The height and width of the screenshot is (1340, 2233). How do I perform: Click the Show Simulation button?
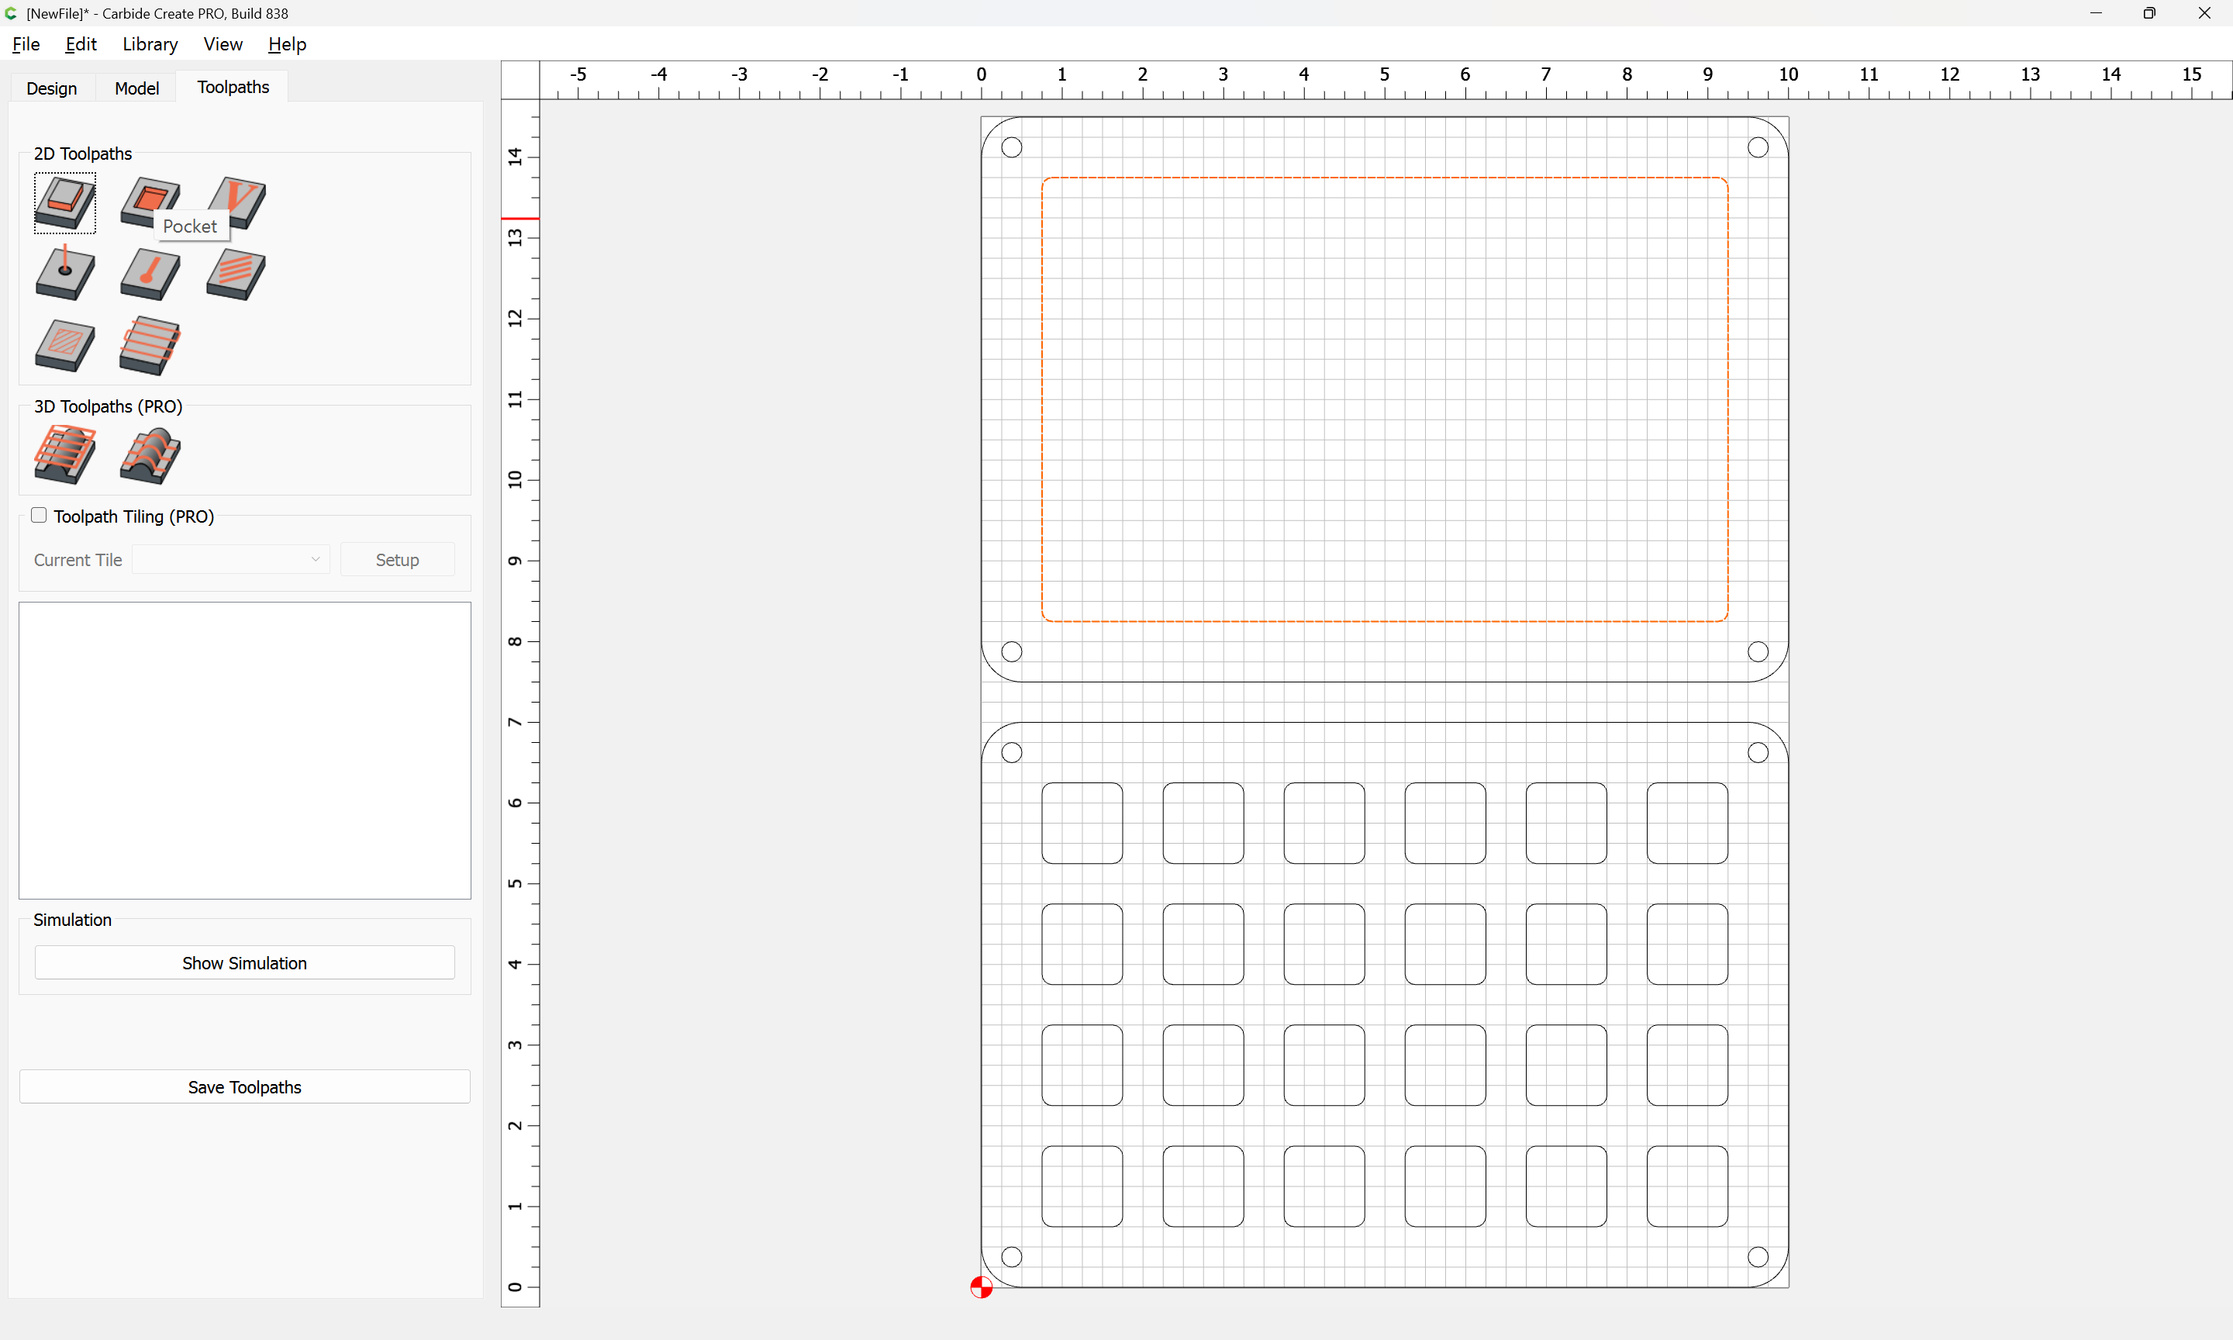pos(244,962)
